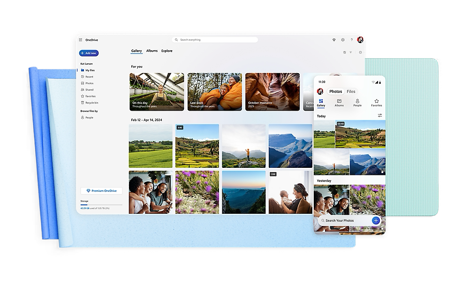Image resolution: width=469 pixels, height=301 pixels.
Task: Browse files by People
Action: tap(89, 117)
